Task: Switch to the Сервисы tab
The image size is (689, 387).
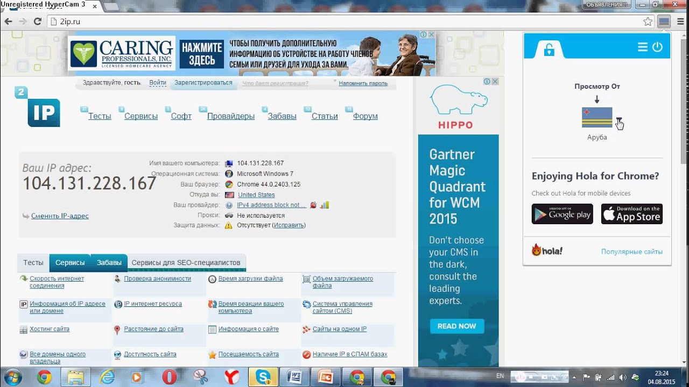Action: coord(70,262)
